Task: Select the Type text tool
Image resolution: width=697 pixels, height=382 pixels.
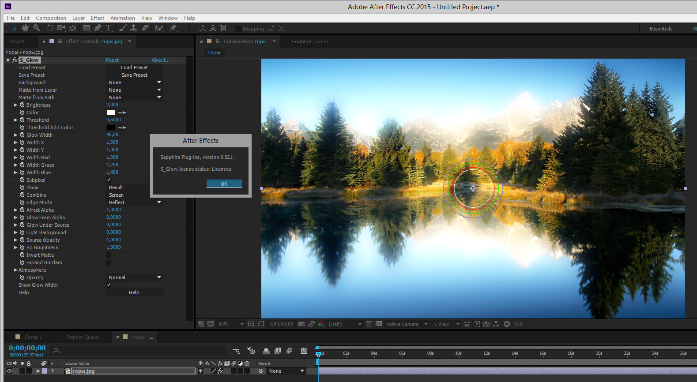Action: tap(109, 28)
